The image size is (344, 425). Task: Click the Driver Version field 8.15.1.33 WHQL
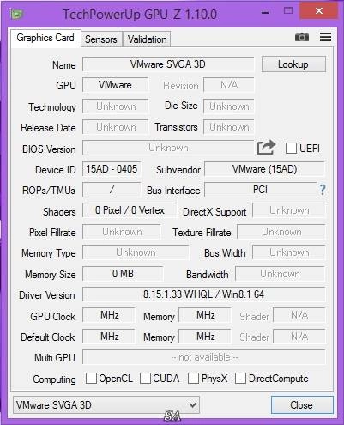click(203, 294)
